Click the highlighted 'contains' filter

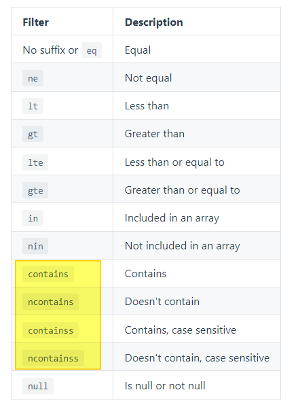[48, 274]
